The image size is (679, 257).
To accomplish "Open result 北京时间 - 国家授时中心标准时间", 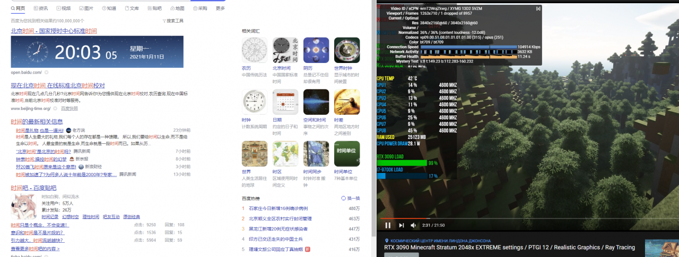I will point(54,31).
